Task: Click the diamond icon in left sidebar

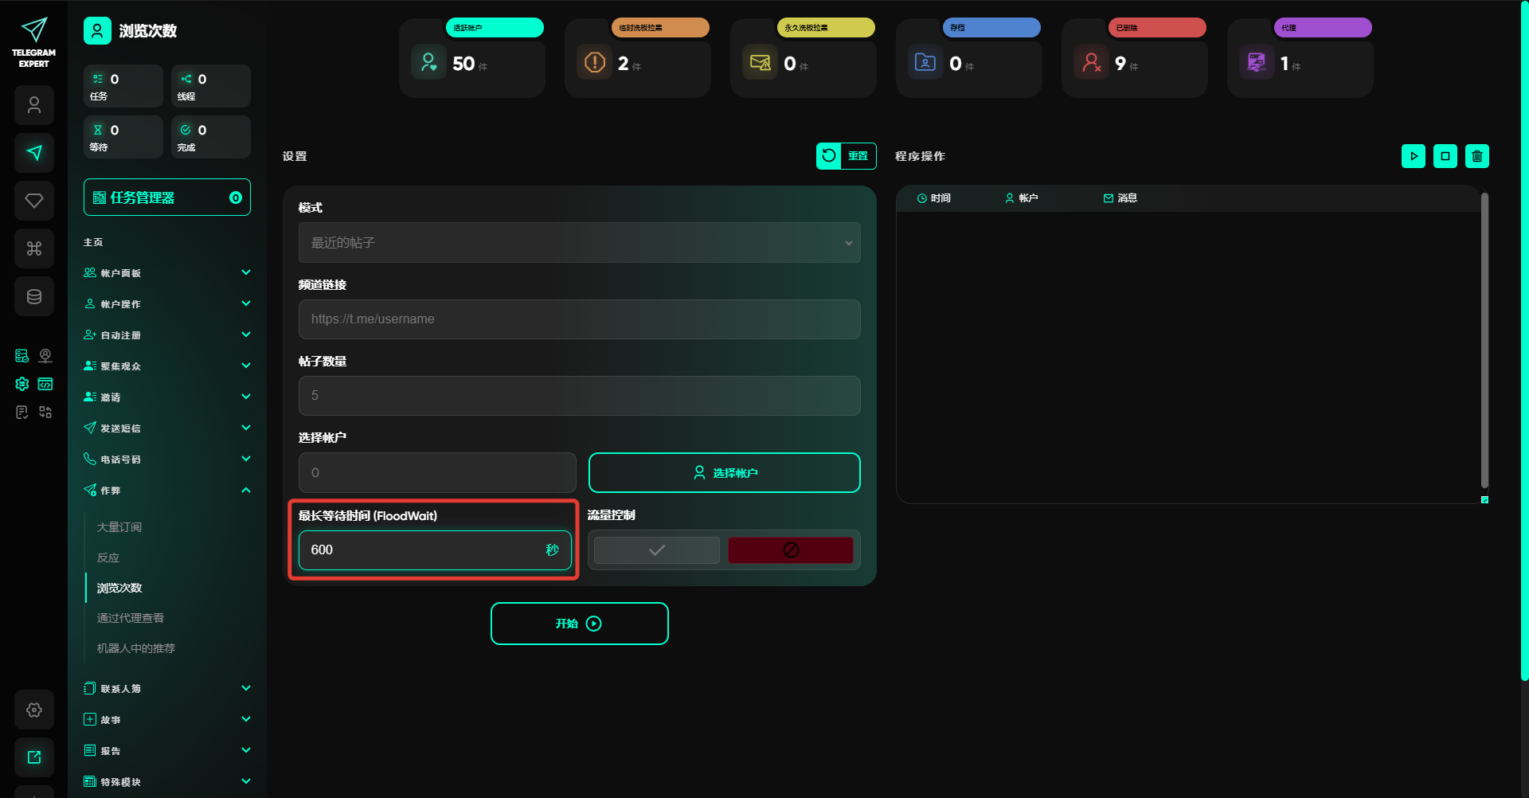Action: (x=34, y=201)
